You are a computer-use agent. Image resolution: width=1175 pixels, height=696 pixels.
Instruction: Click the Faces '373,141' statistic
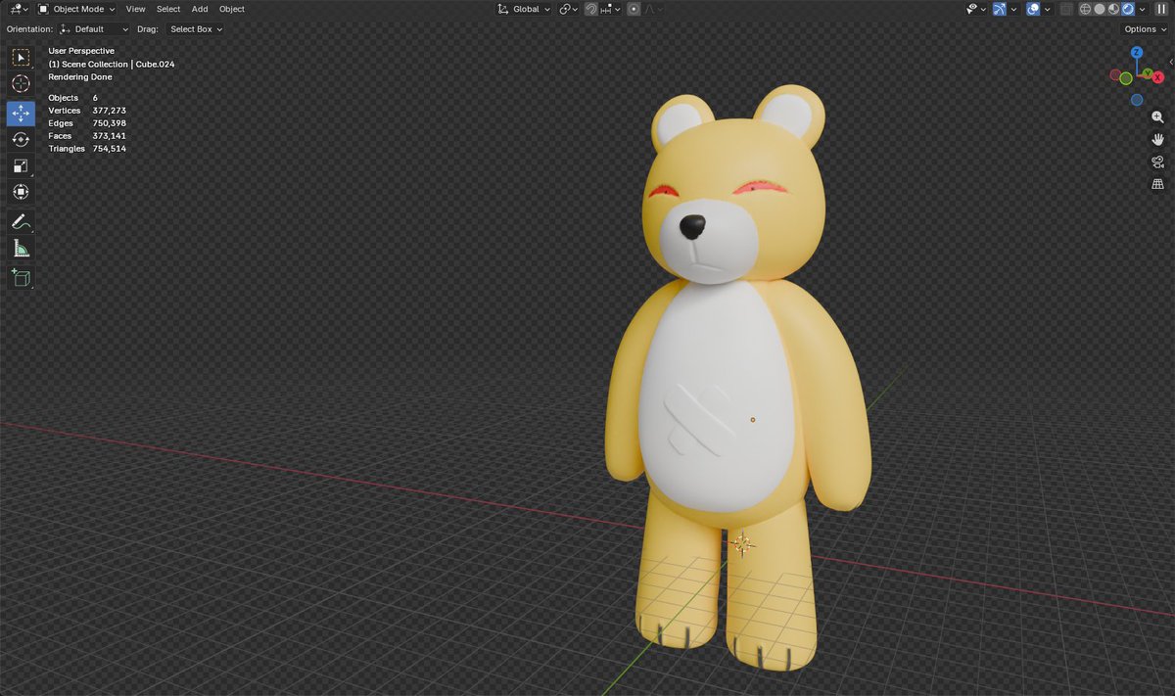109,136
